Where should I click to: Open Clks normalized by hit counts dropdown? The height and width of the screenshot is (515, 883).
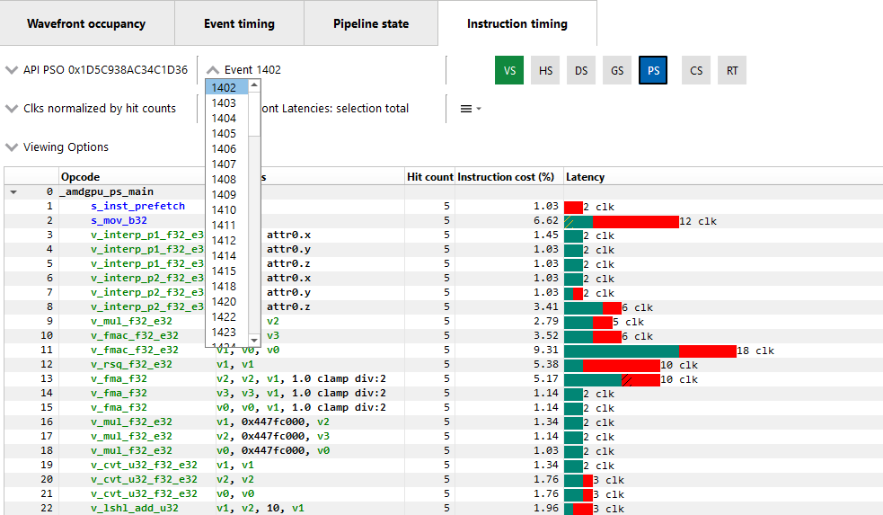[91, 109]
